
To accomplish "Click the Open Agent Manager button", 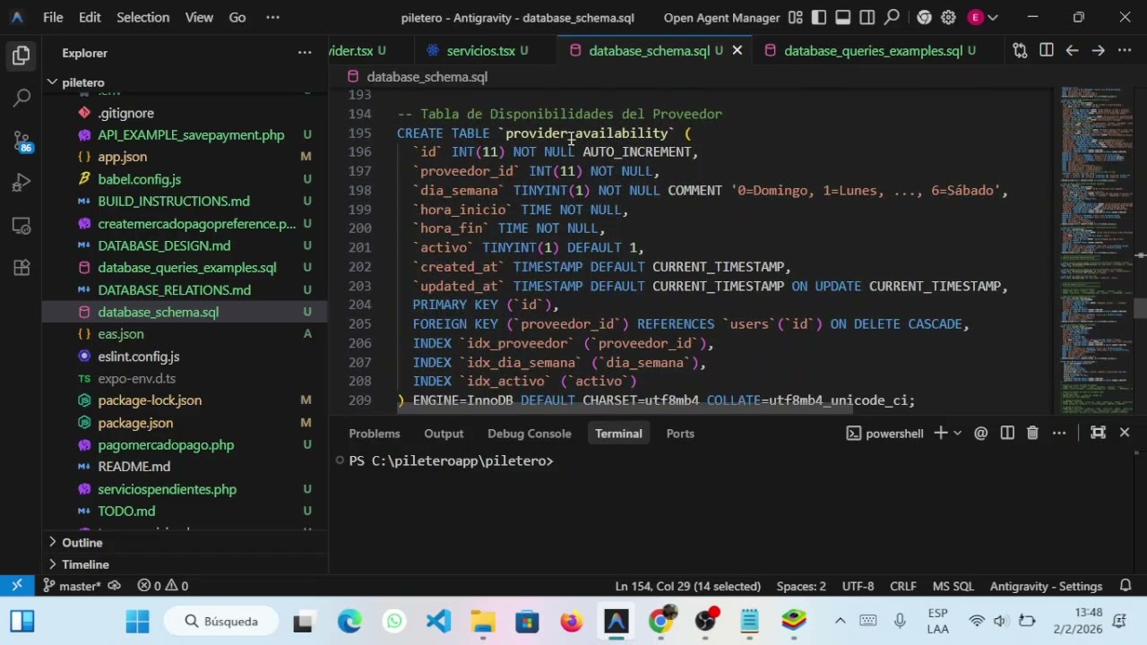I will [x=721, y=17].
